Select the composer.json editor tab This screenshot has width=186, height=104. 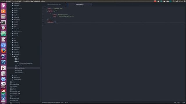pos(80,5)
